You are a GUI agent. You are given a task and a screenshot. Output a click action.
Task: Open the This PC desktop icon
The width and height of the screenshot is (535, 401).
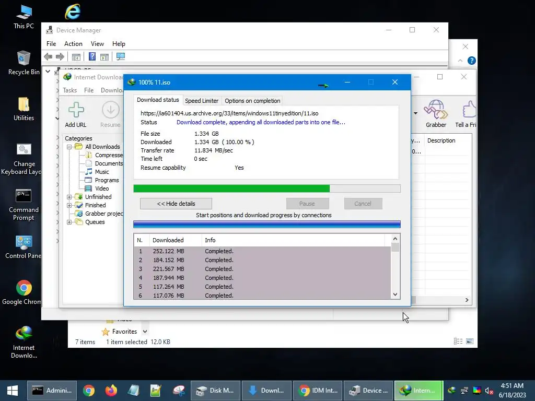click(24, 16)
